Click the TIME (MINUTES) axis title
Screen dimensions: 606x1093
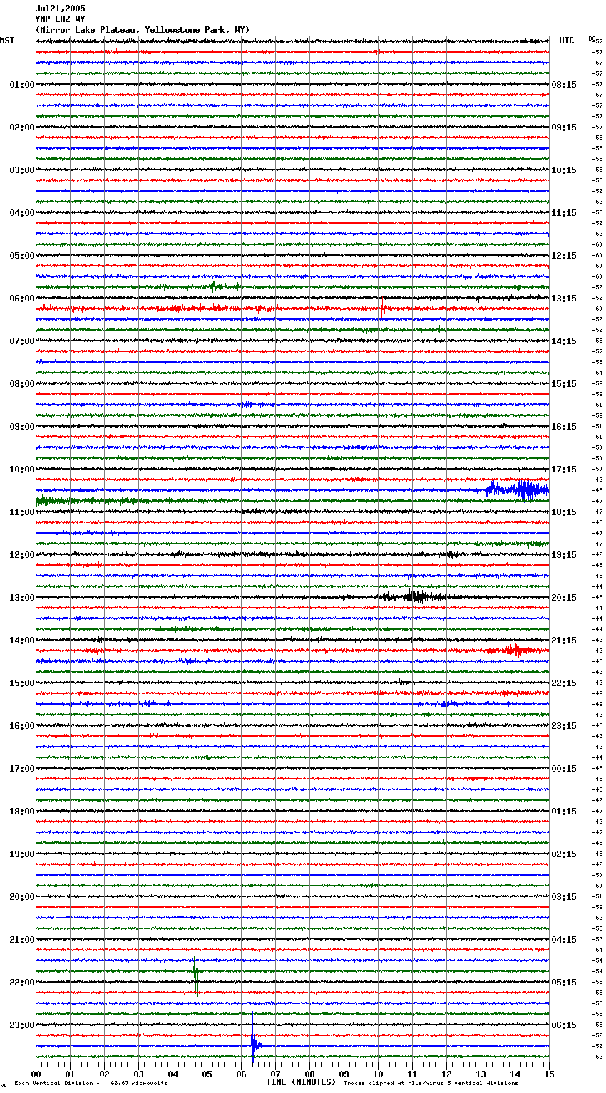[300, 1082]
